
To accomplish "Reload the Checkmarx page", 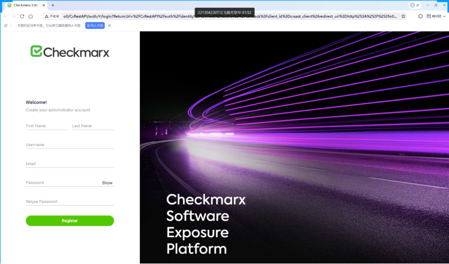I will pyautogui.click(x=22, y=16).
